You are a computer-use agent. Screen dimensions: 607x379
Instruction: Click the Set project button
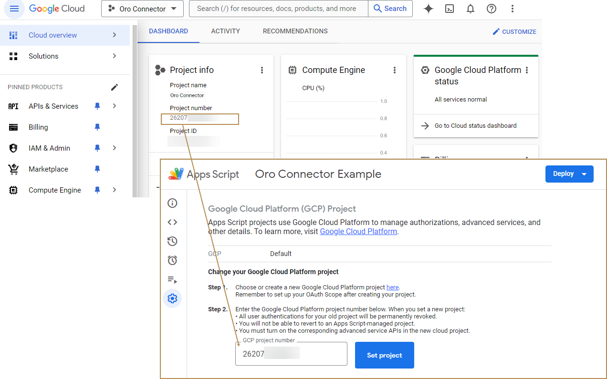384,355
